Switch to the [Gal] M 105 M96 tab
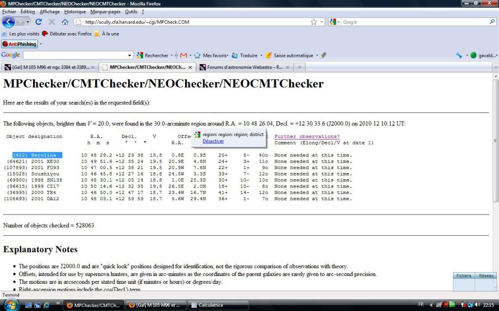 tap(50, 67)
